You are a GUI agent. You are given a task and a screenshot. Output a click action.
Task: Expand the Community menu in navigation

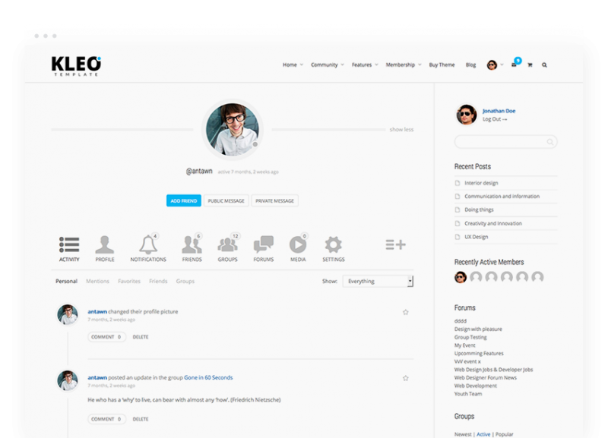click(x=327, y=65)
